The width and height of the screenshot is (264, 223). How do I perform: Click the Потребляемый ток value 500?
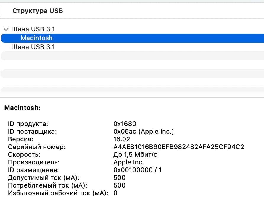[x=120, y=185]
